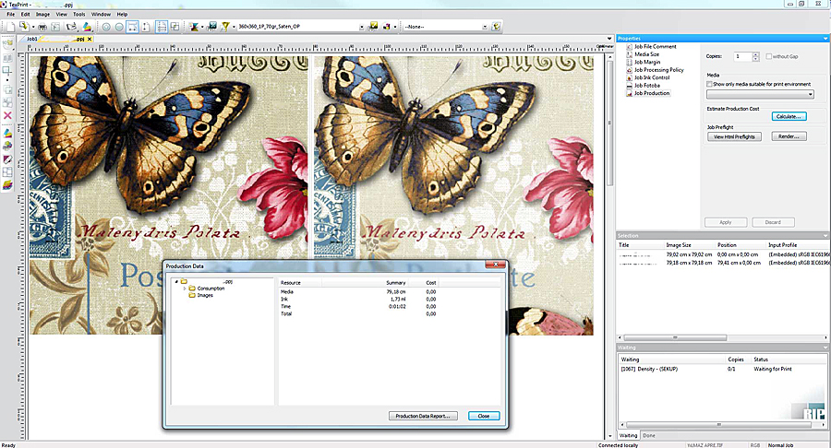Toggle the dashed grid layout icon
Screen dimensions: 831x448
tap(162, 27)
